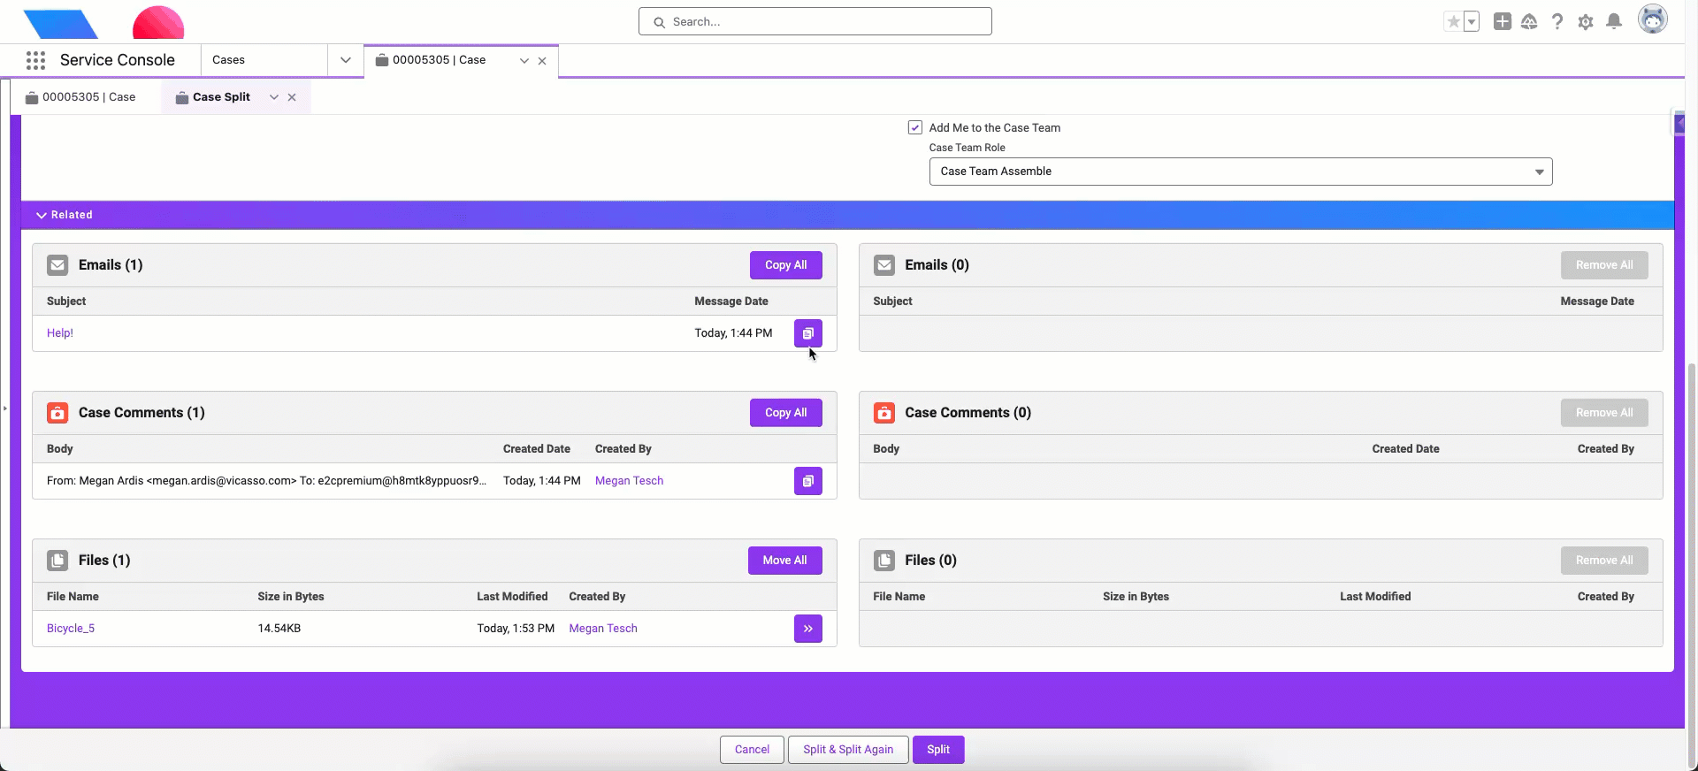Copy the Megan Ardis case comment
Image resolution: width=1698 pixels, height=771 pixels.
point(808,481)
